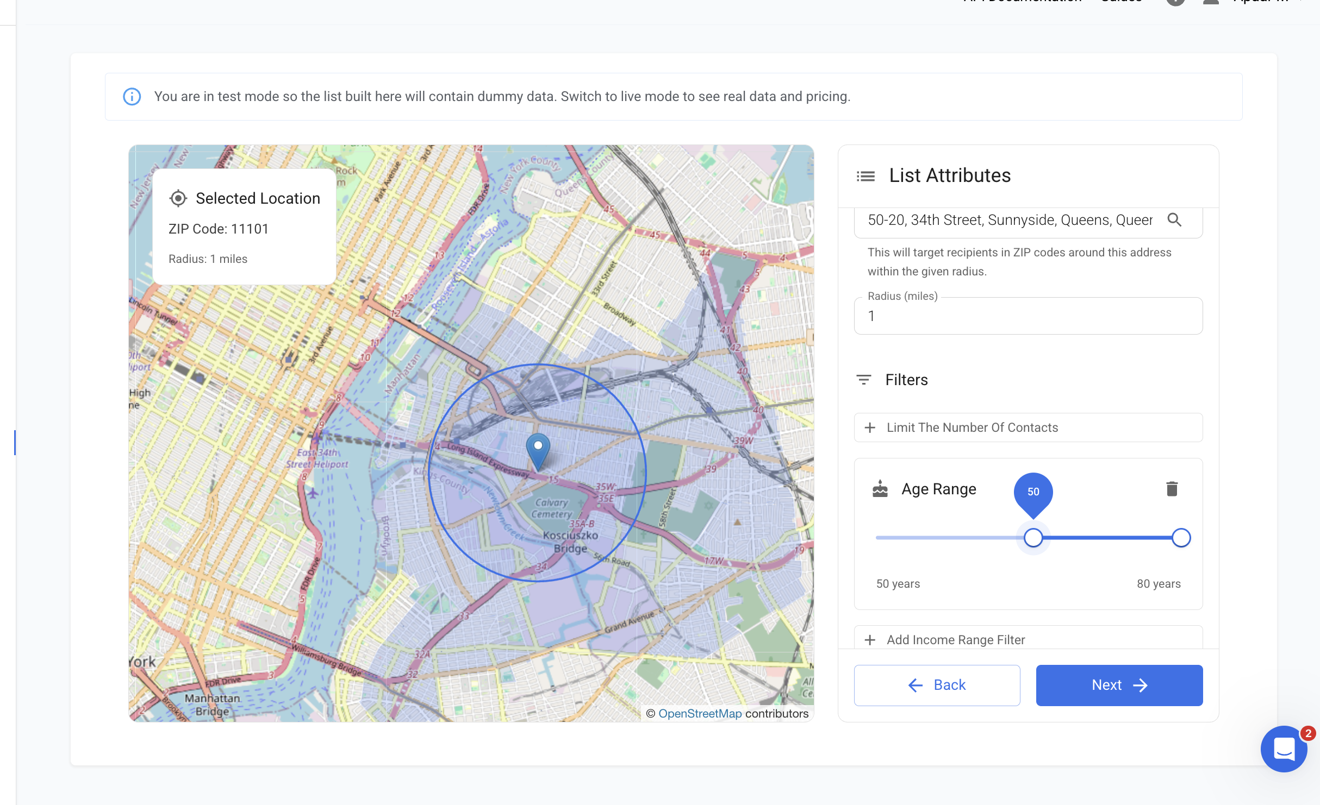Viewport: 1320px width, 805px height.
Task: Delete the Age Range filter with trash icon
Action: pos(1172,489)
